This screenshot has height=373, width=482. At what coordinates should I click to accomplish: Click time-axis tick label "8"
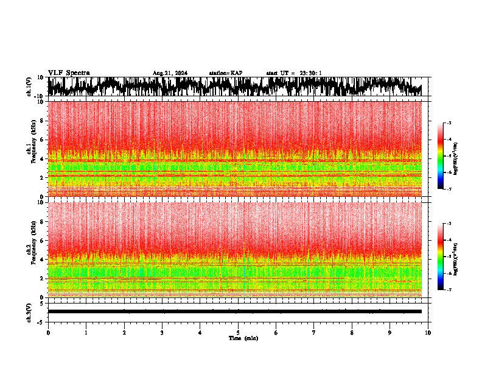352,333
